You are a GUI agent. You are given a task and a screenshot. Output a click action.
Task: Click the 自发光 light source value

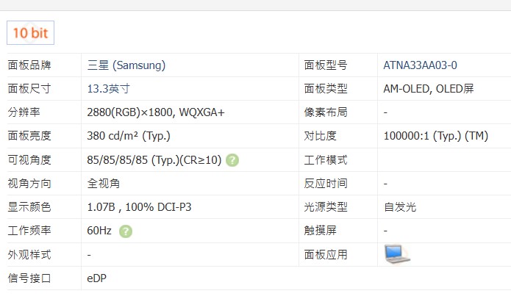[400, 207]
